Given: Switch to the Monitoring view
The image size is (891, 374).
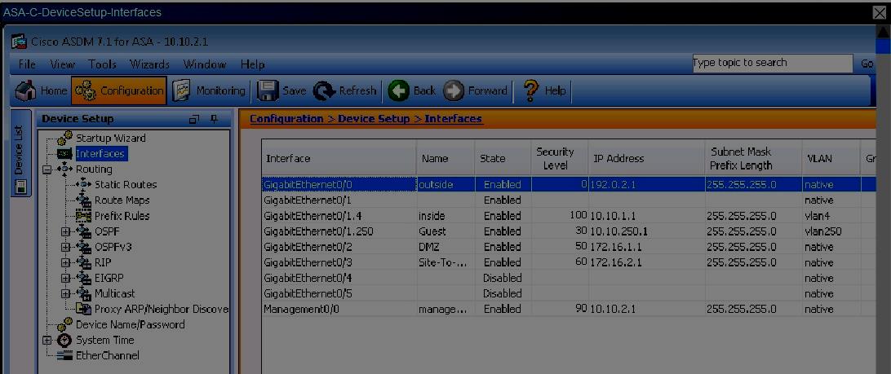Looking at the screenshot, I should coord(209,90).
